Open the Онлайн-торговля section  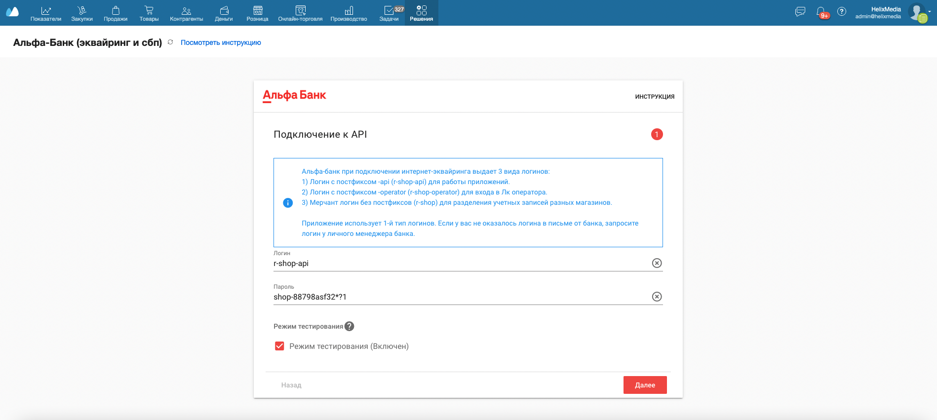300,13
